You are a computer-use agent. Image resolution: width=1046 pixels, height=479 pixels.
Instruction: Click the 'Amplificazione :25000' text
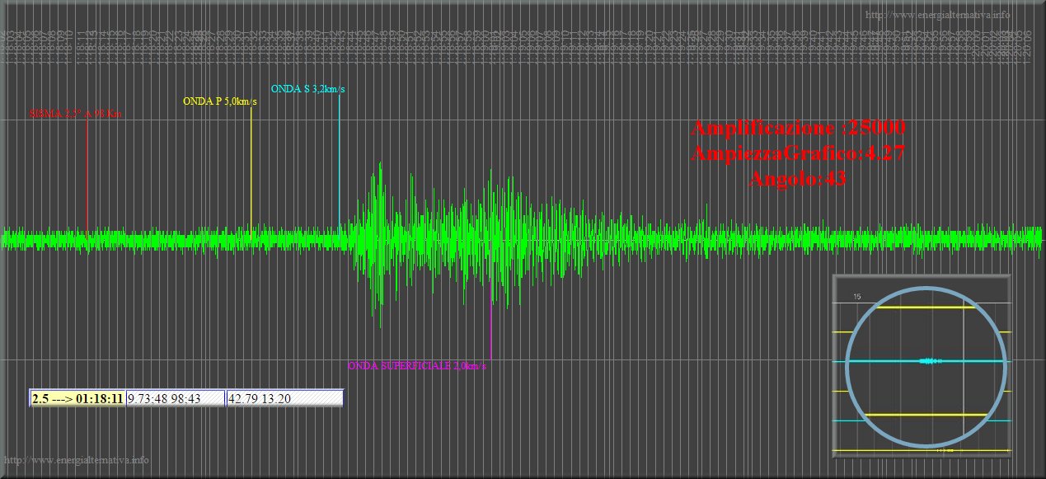pos(798,128)
